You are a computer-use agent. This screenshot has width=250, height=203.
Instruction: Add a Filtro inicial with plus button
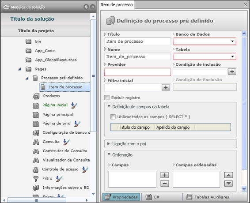click(x=166, y=87)
